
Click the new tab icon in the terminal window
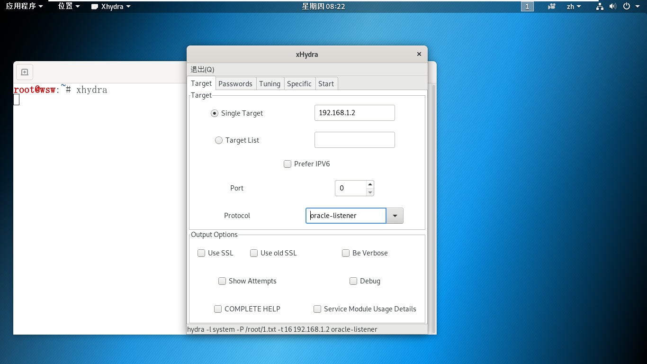[x=25, y=72]
